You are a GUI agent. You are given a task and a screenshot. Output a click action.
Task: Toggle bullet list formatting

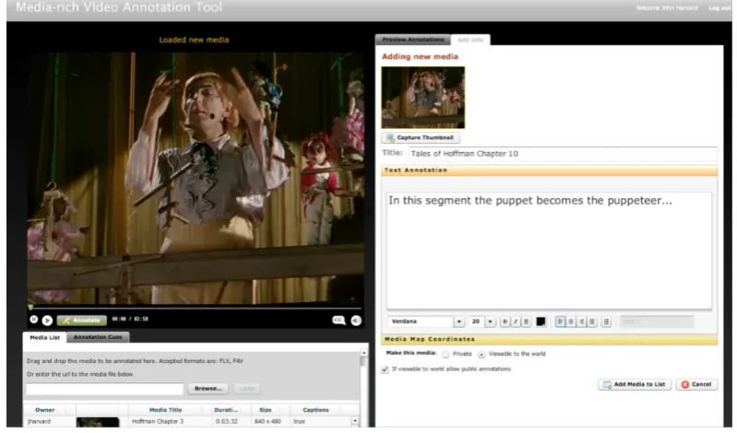[606, 322]
